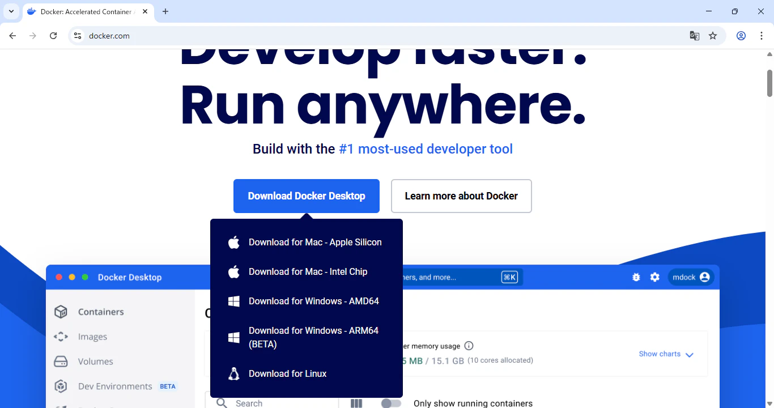The height and width of the screenshot is (408, 774).
Task: Click the mdock account button
Action: coord(691,277)
